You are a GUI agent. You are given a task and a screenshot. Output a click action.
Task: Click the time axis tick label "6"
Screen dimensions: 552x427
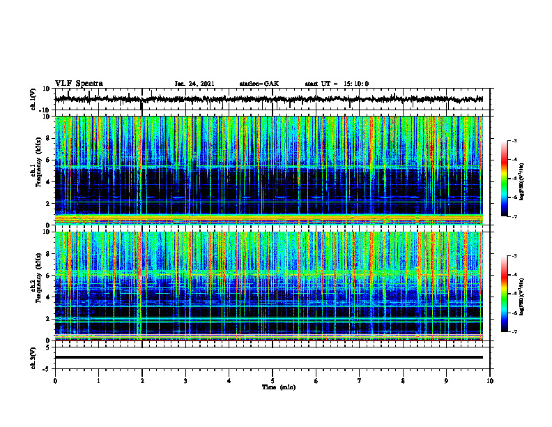tap(316, 381)
